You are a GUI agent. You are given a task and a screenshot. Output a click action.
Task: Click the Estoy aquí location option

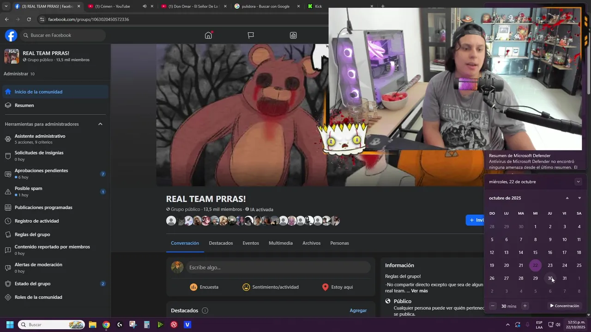337,287
